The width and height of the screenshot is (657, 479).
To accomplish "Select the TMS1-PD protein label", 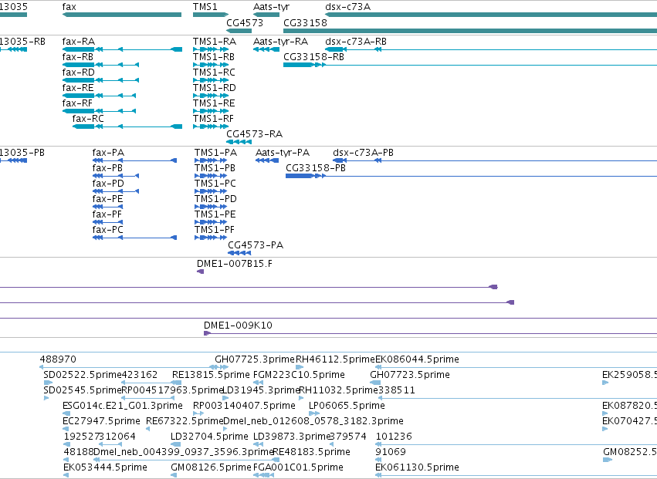I will 216,199.
